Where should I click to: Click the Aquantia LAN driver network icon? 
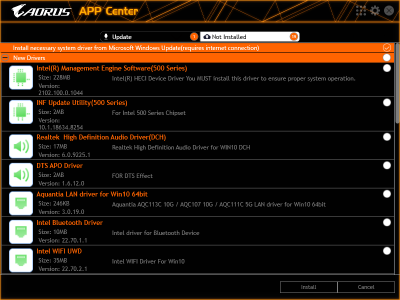tap(21, 203)
